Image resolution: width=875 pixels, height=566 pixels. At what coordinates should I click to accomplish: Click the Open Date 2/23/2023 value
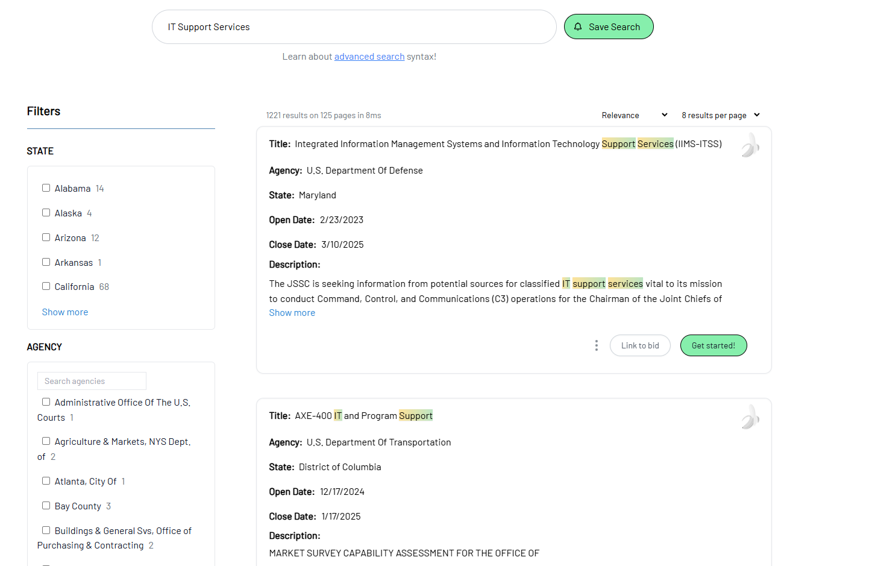pyautogui.click(x=342, y=220)
